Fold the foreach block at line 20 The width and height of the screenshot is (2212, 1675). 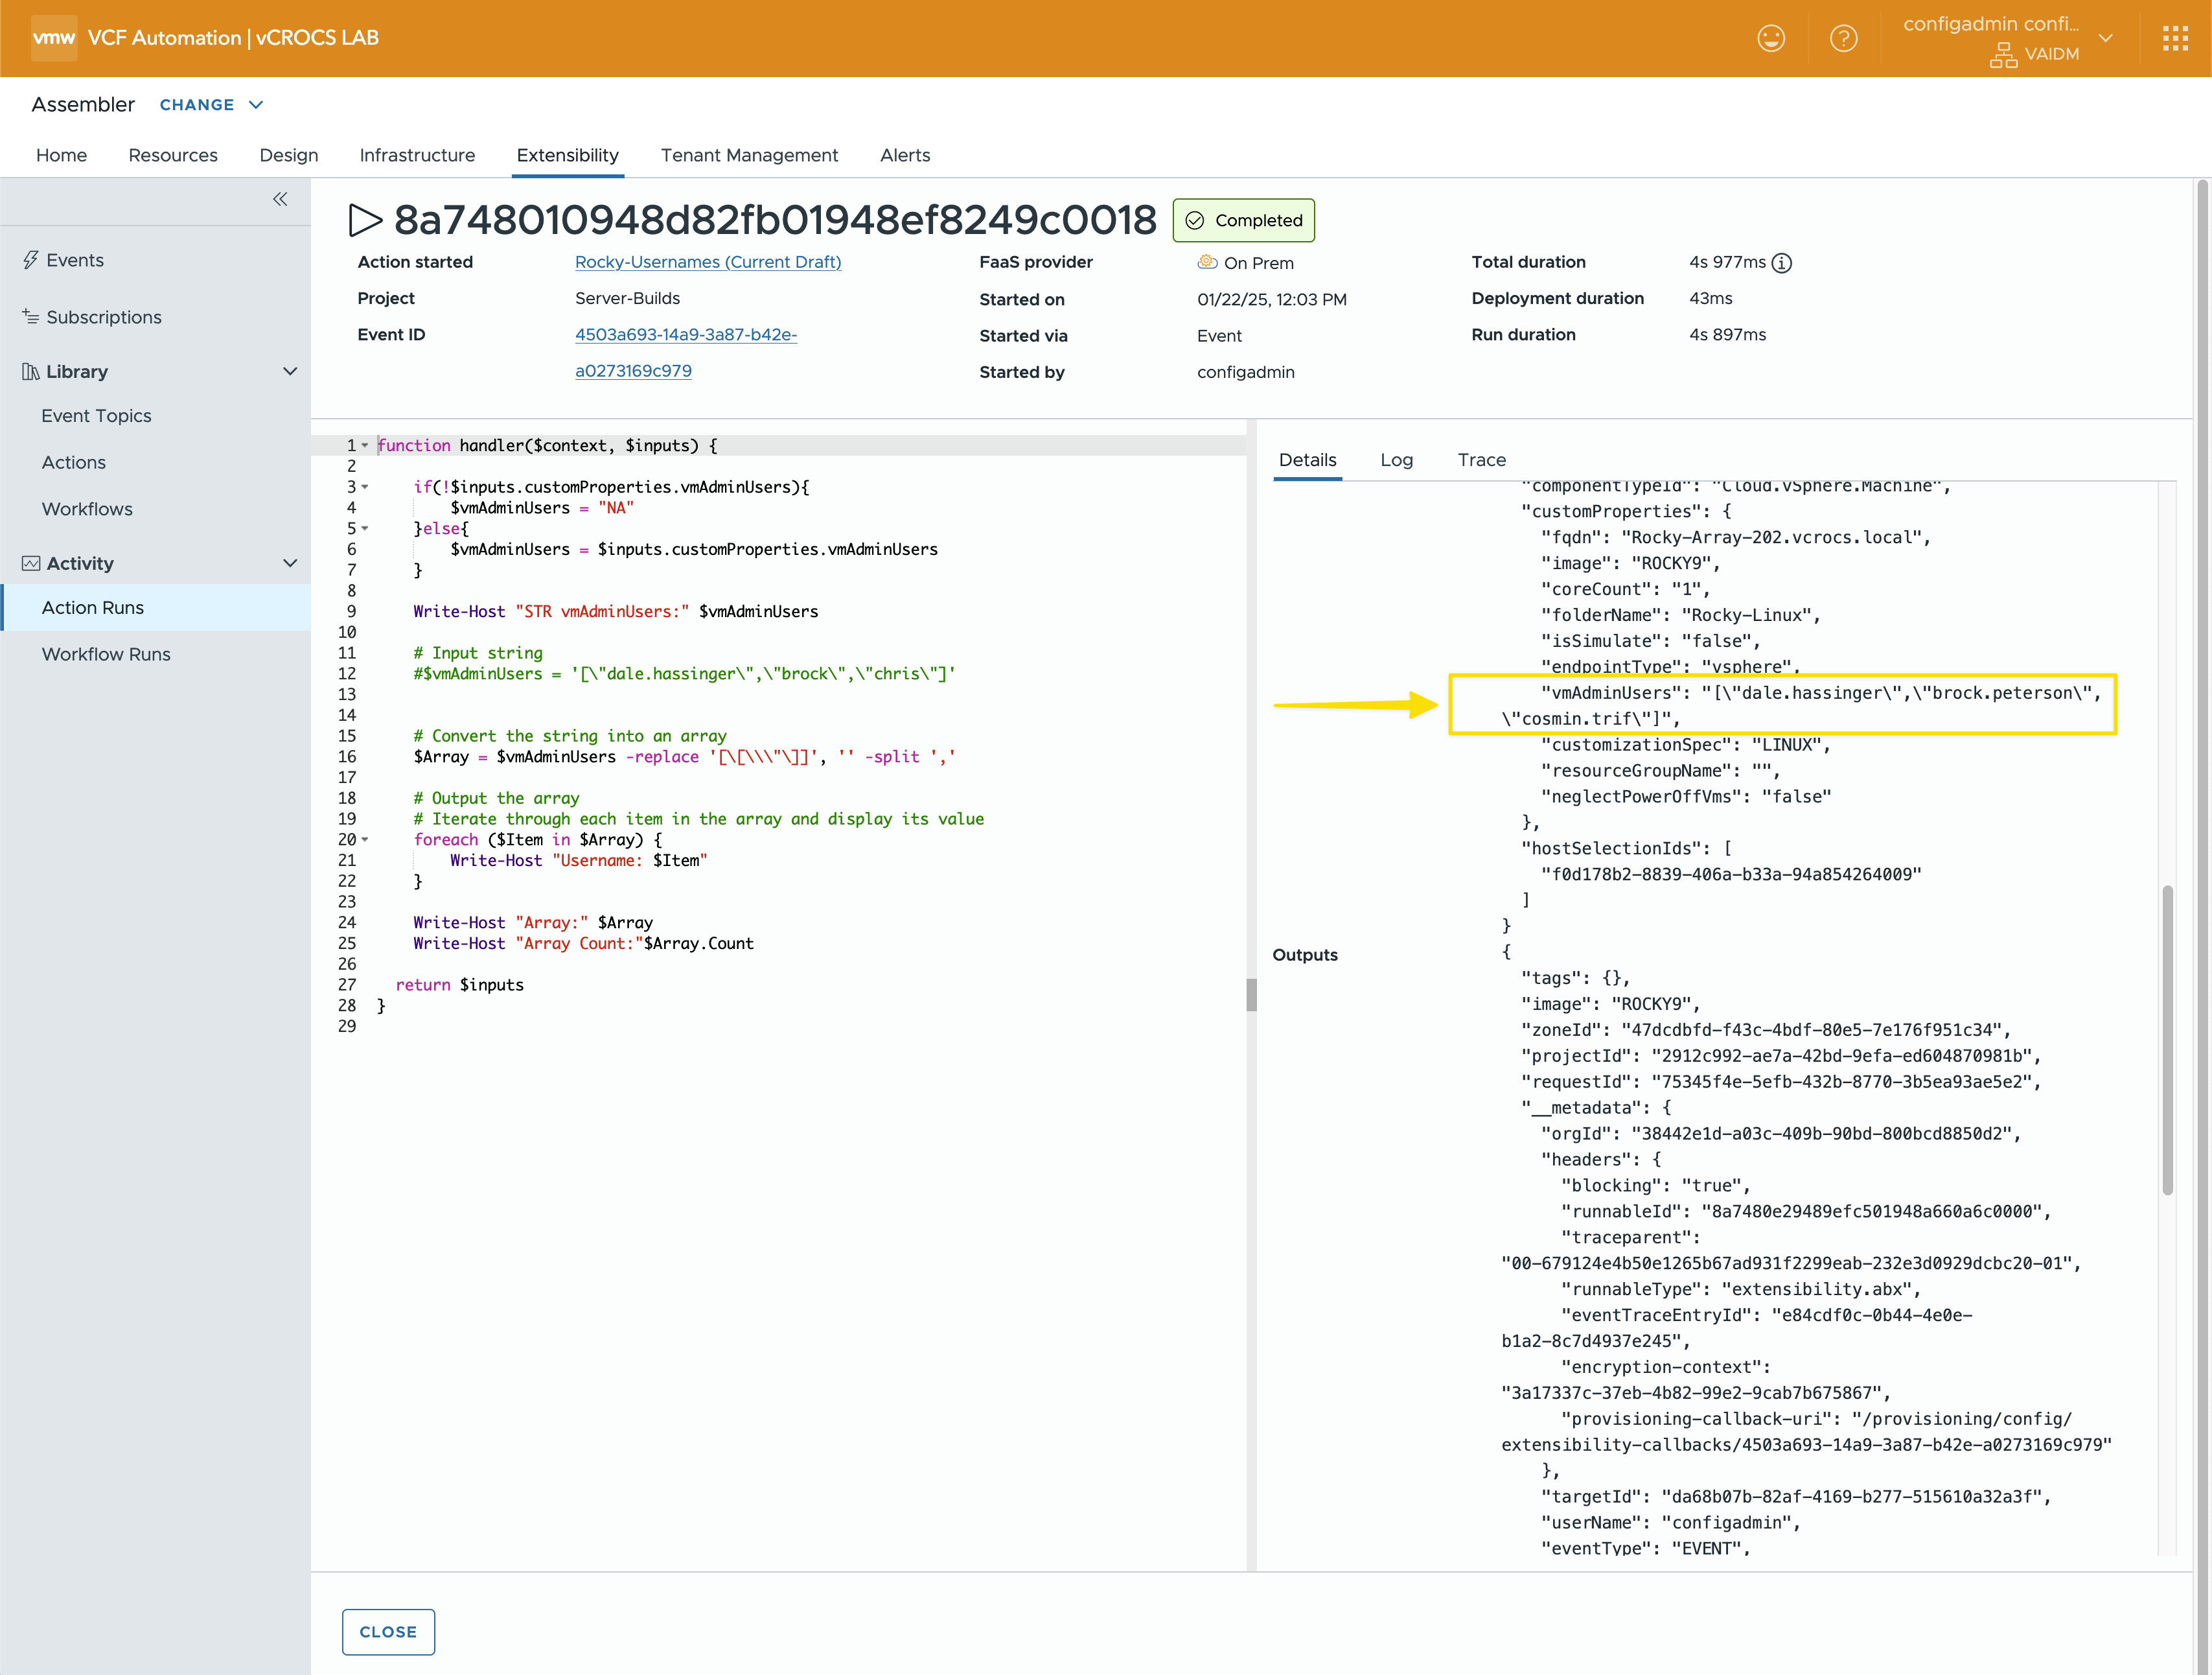[365, 839]
